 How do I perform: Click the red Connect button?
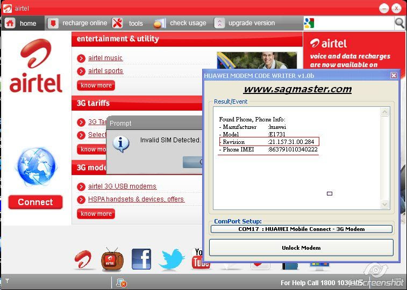click(x=35, y=202)
